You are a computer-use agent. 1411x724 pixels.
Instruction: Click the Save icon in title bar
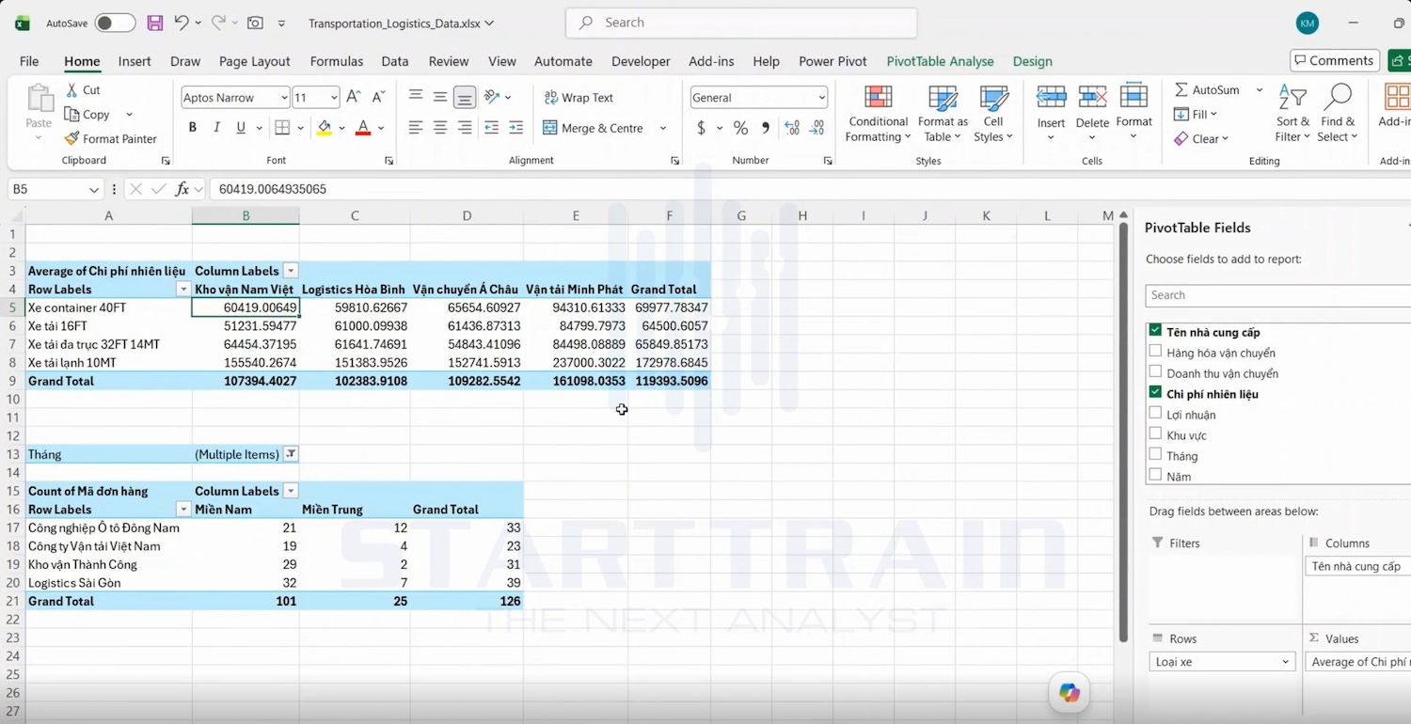point(155,23)
